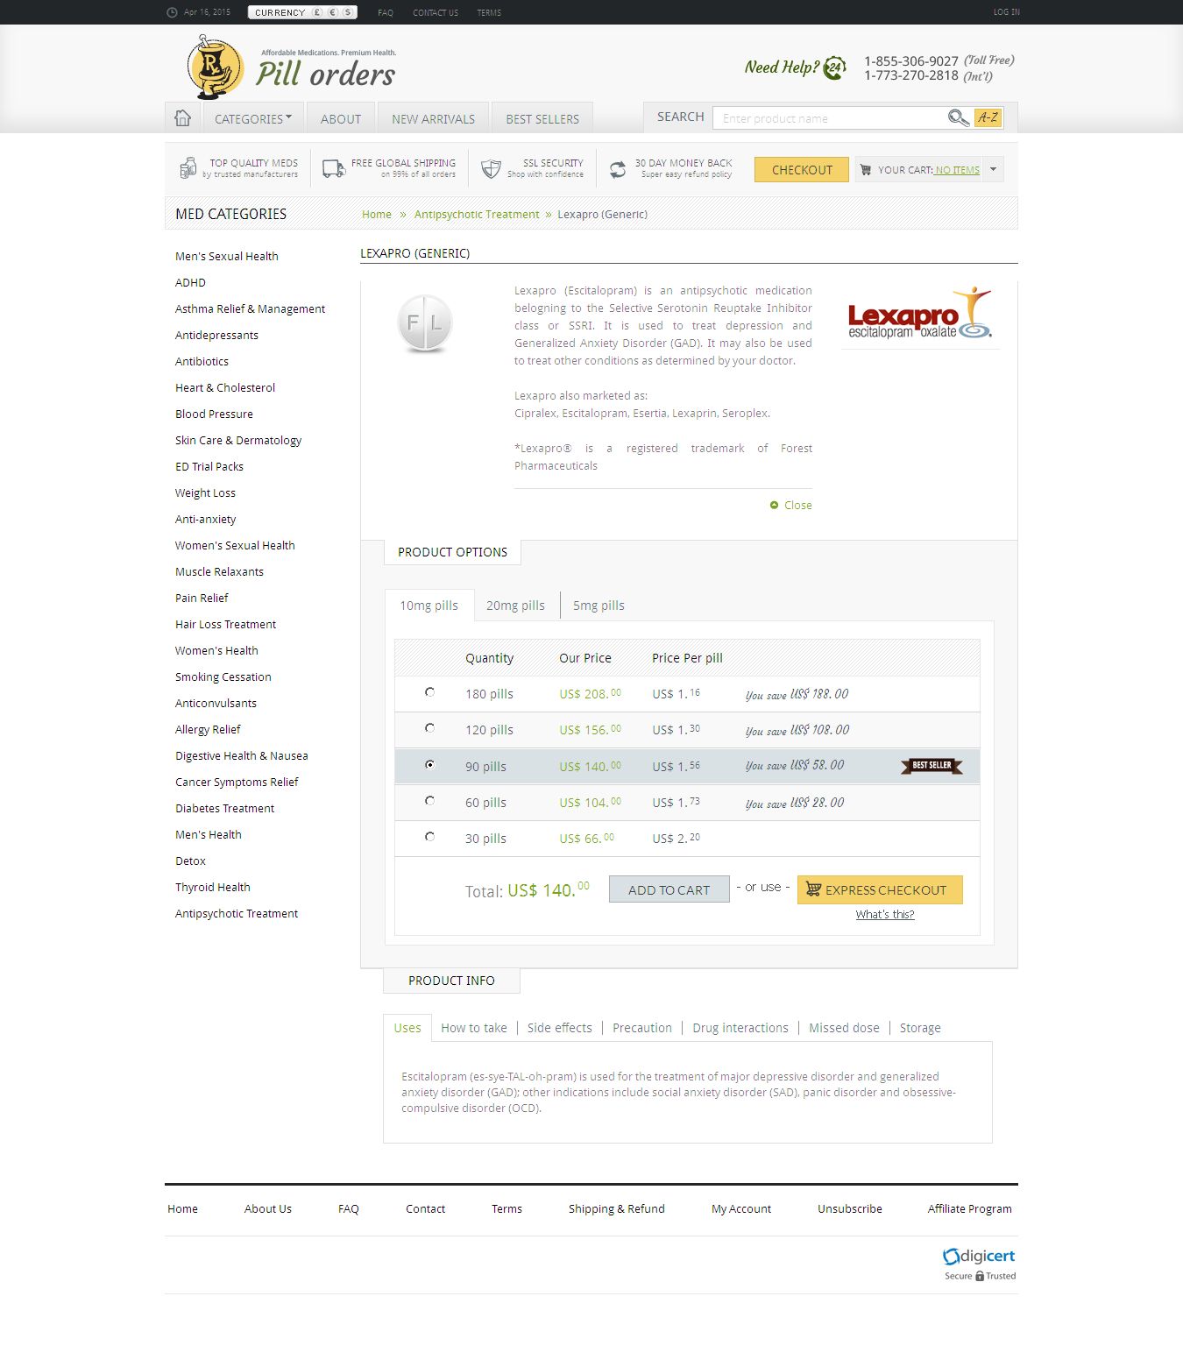The height and width of the screenshot is (1360, 1183).
Task: Open the Storage tab
Action: pos(920,1028)
